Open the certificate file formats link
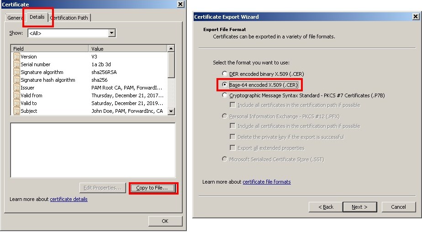The height and width of the screenshot is (232, 422). [267, 182]
